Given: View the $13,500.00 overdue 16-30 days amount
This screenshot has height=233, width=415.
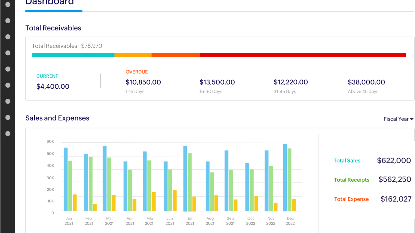Looking at the screenshot, I should (217, 82).
